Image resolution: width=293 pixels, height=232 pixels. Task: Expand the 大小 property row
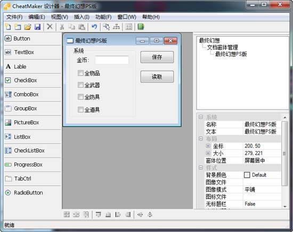[208, 153]
